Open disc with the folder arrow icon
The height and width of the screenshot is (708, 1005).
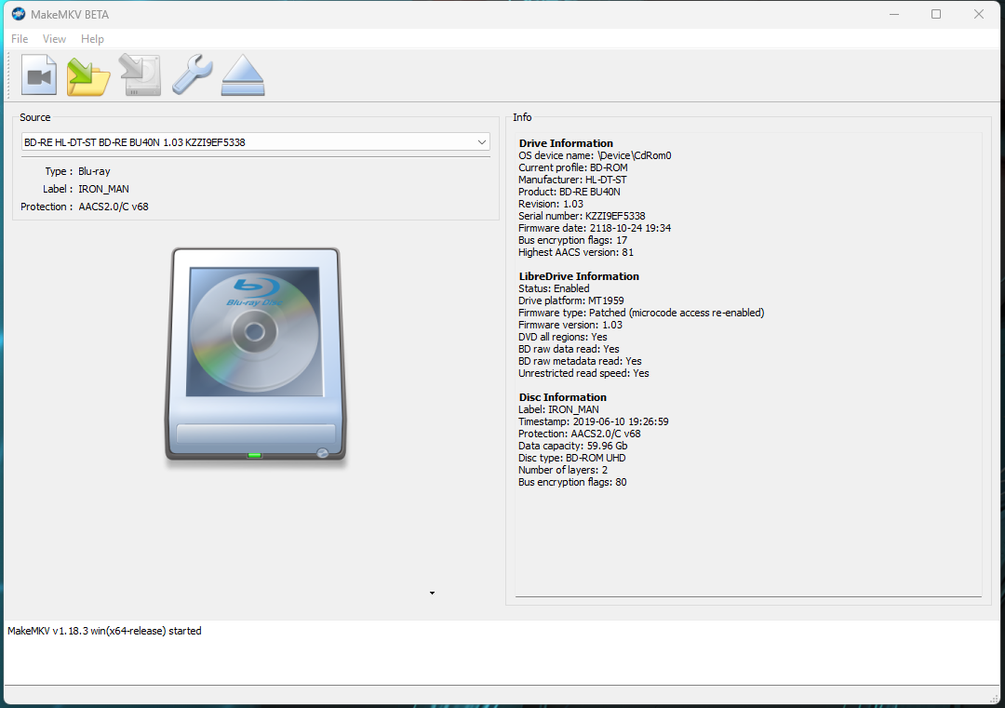(88, 75)
